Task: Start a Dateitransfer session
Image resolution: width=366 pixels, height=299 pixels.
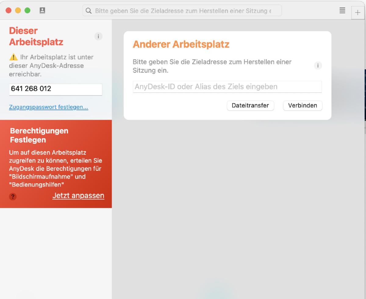Action: click(250, 105)
